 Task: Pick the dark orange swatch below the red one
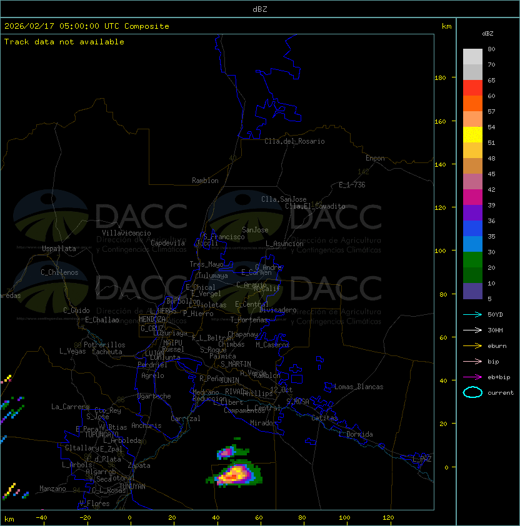tap(472, 103)
